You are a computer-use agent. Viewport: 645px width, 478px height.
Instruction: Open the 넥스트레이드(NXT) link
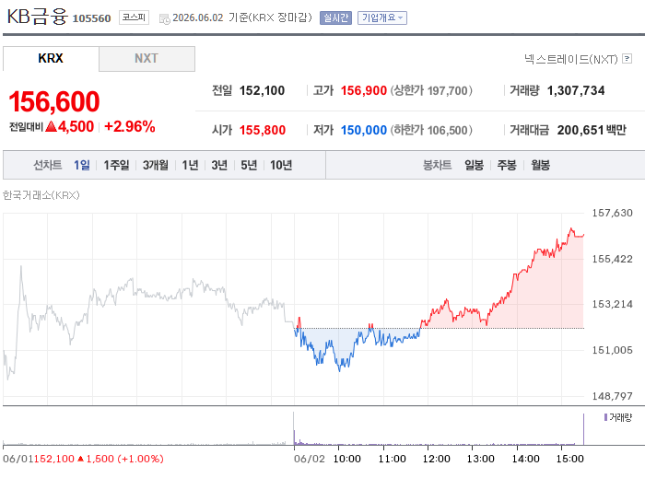[571, 59]
